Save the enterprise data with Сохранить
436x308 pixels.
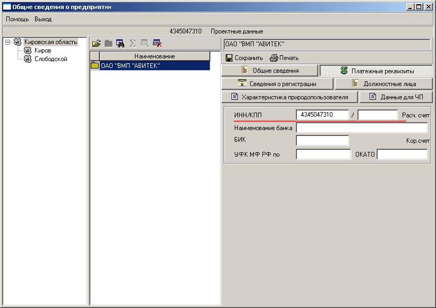click(x=244, y=57)
